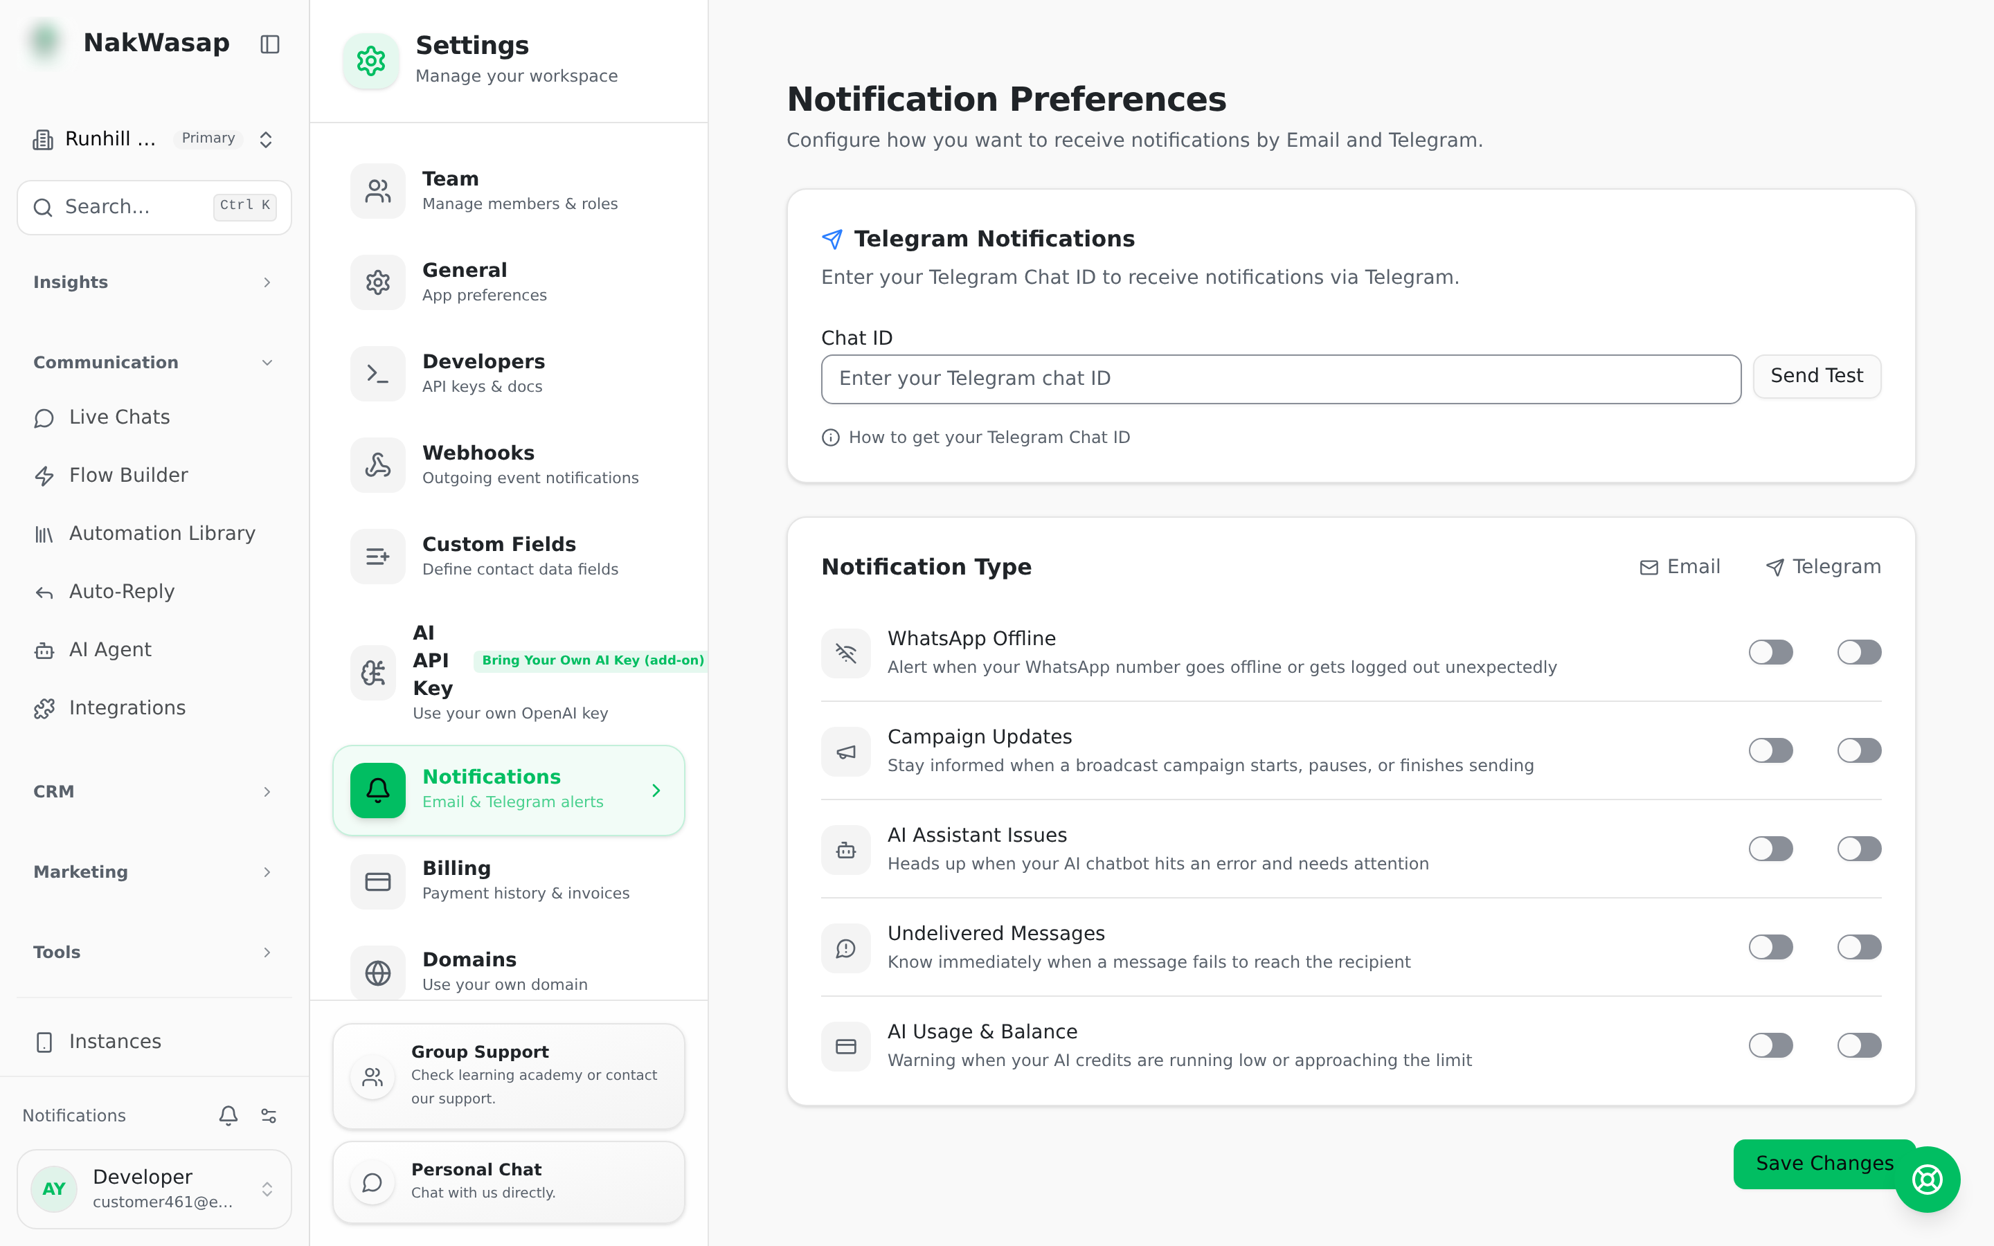The image size is (1994, 1246).
Task: Click the AI API Key brain icon
Action: tap(373, 672)
